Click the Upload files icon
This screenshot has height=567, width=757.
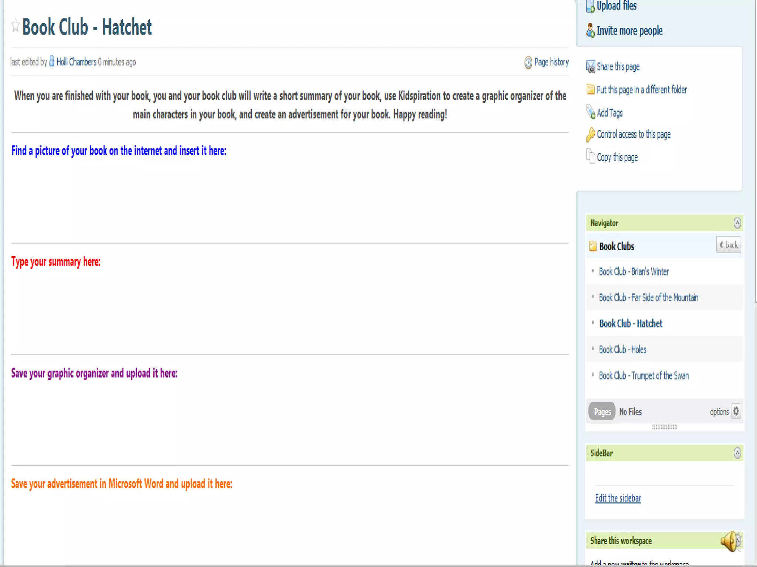coord(590,7)
